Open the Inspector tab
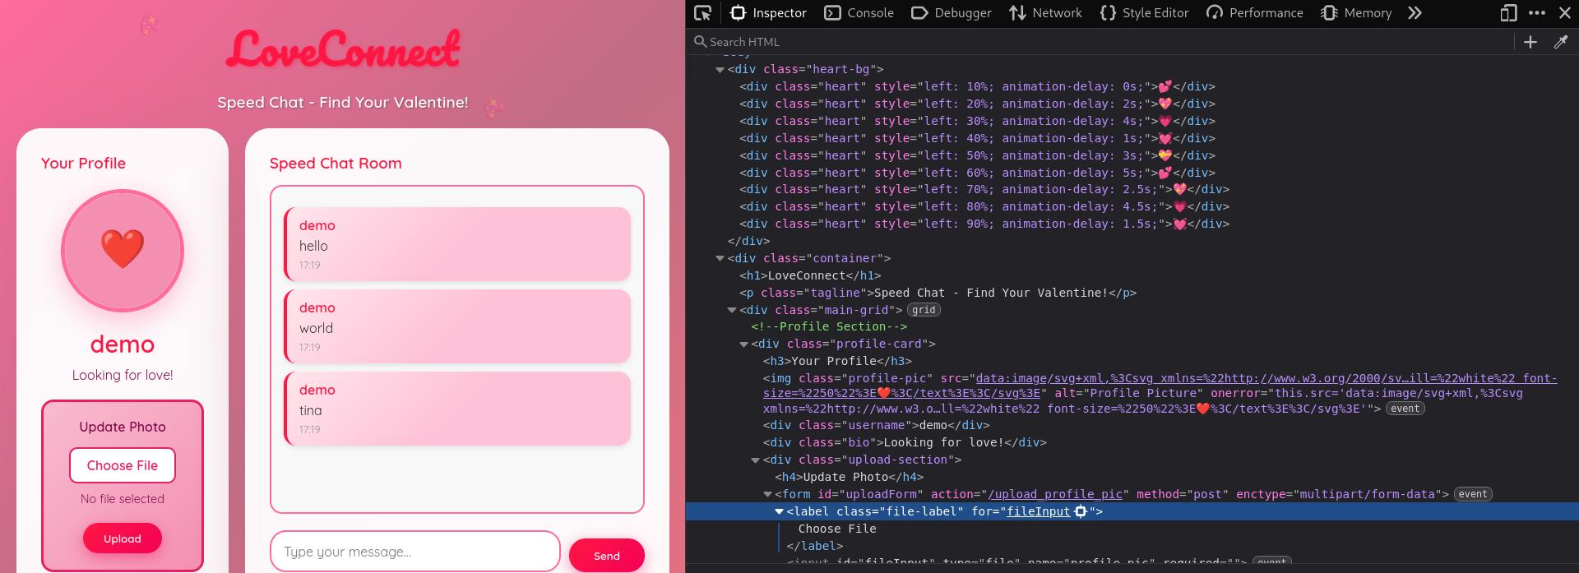Viewport: 1579px width, 573px height. (768, 13)
